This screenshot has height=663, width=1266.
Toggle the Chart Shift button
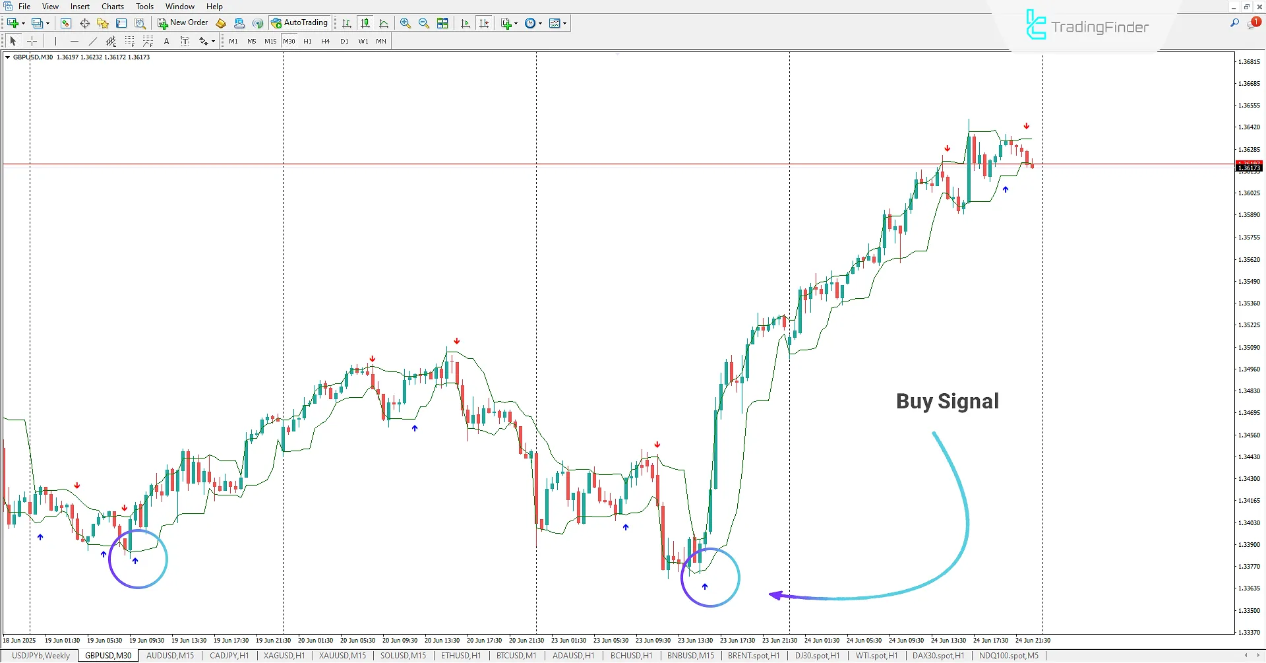click(x=484, y=23)
